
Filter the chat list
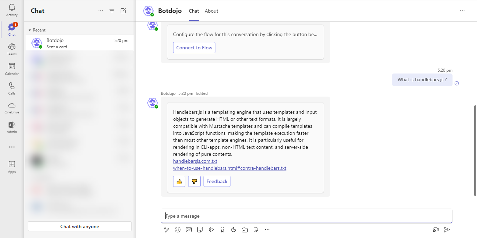click(112, 11)
